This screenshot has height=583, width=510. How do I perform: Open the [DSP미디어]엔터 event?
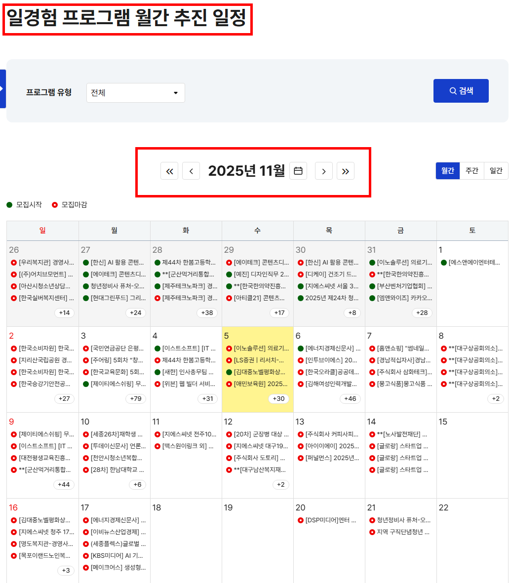327,520
